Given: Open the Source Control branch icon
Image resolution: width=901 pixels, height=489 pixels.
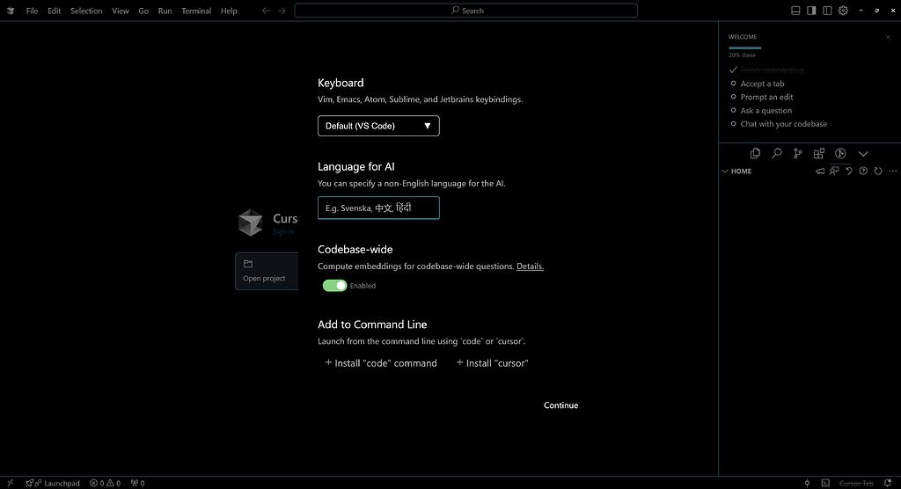Looking at the screenshot, I should (797, 153).
